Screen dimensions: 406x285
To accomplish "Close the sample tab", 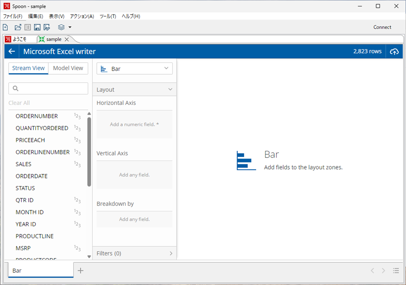I will tap(67, 39).
